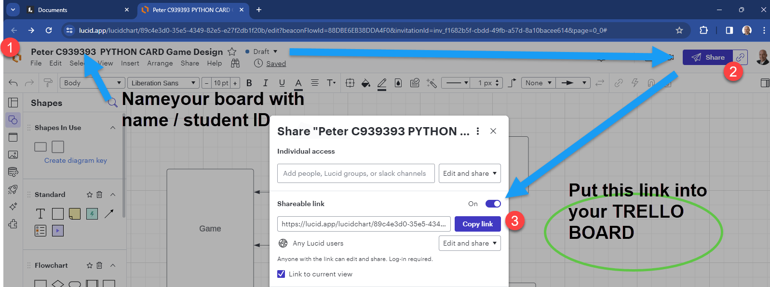Image resolution: width=770 pixels, height=287 pixels.
Task: Click the Add people input field
Action: [x=356, y=173]
